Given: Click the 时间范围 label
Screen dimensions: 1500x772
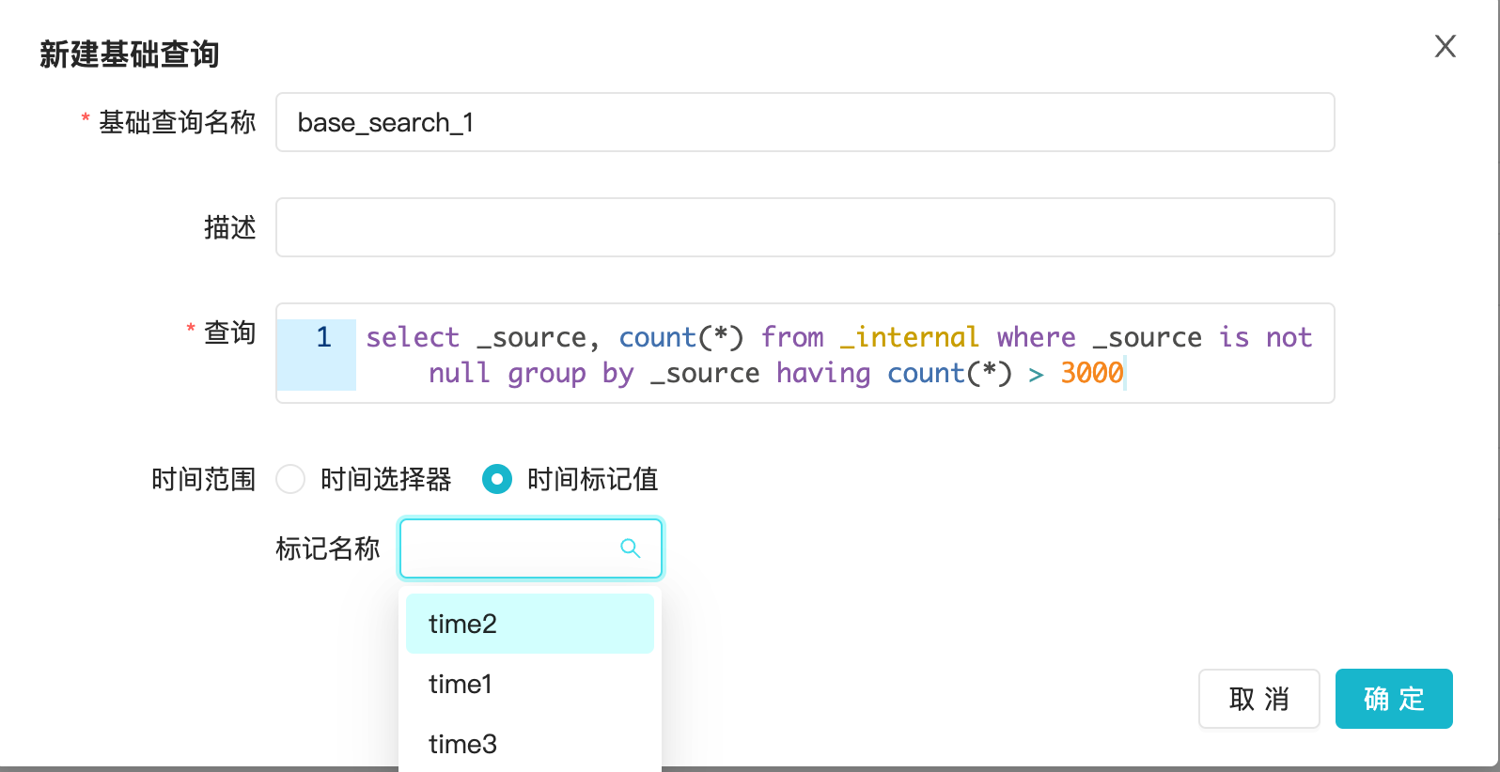Looking at the screenshot, I should click(204, 480).
